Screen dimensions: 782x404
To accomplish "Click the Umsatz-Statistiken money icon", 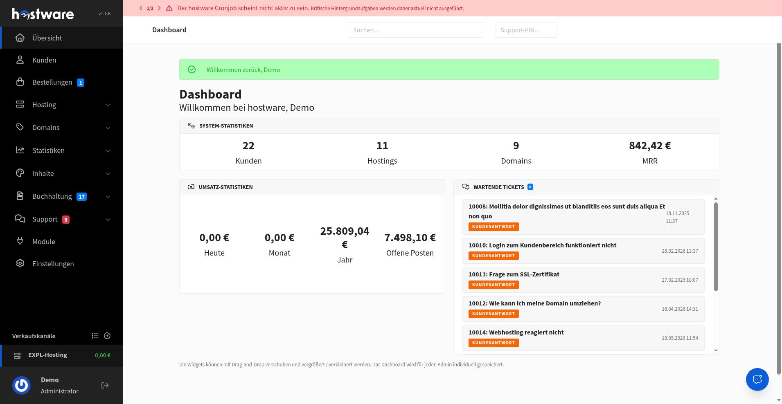I will (191, 187).
